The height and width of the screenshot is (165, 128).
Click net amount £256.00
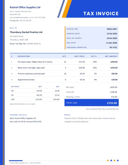pyautogui.click(x=114, y=68)
